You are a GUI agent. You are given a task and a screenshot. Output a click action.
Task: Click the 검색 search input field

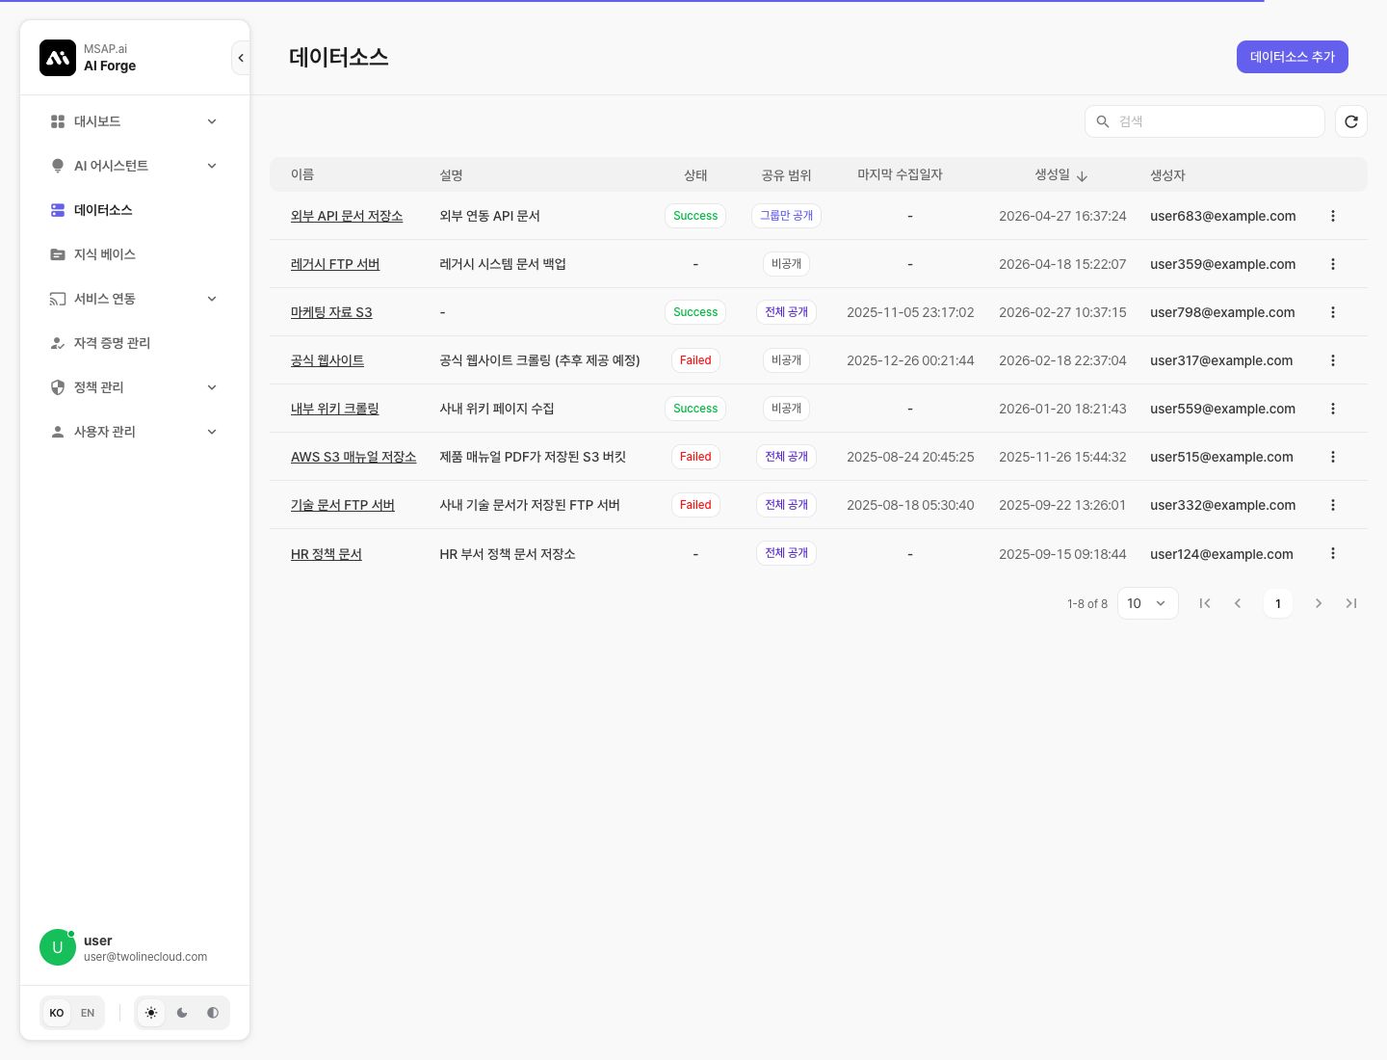pos(1205,121)
